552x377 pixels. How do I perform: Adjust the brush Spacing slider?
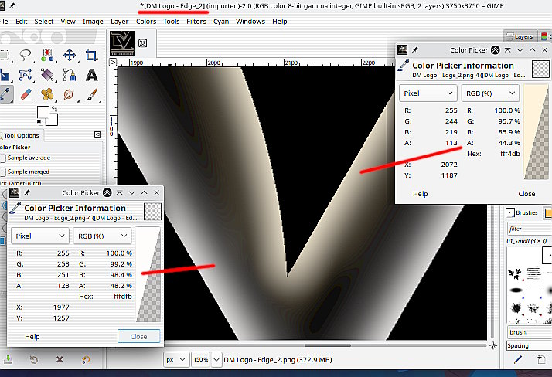tap(529, 345)
